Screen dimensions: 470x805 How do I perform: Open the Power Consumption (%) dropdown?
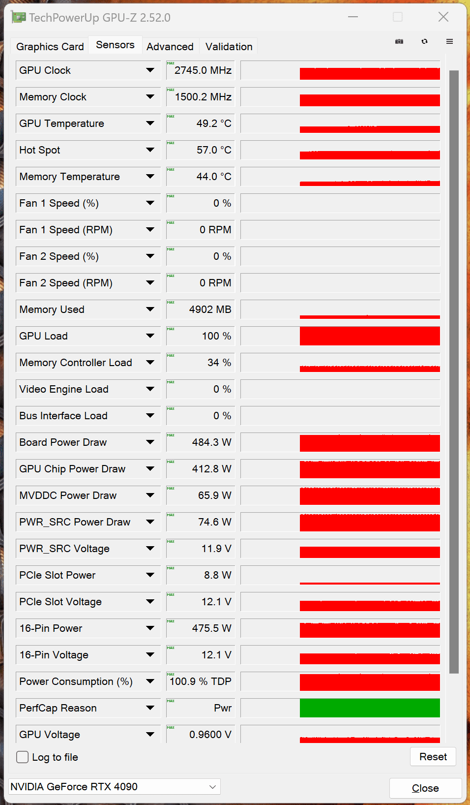150,681
